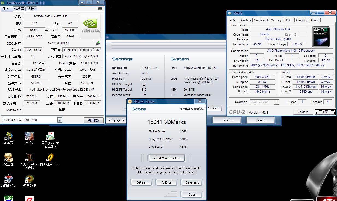
Task: Click the GPU name field NVIDIA GeForce GTS 250
Action: coord(51,16)
